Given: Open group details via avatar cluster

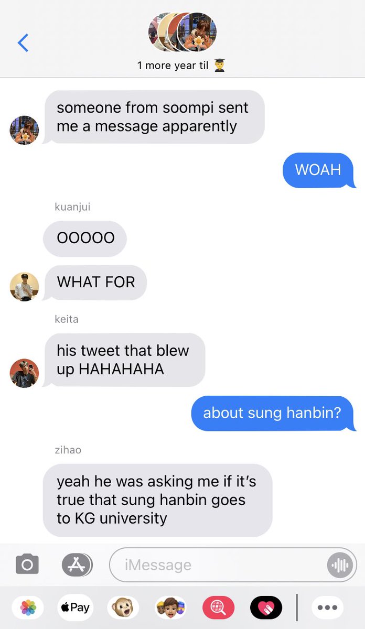Looking at the screenshot, I should [182, 31].
